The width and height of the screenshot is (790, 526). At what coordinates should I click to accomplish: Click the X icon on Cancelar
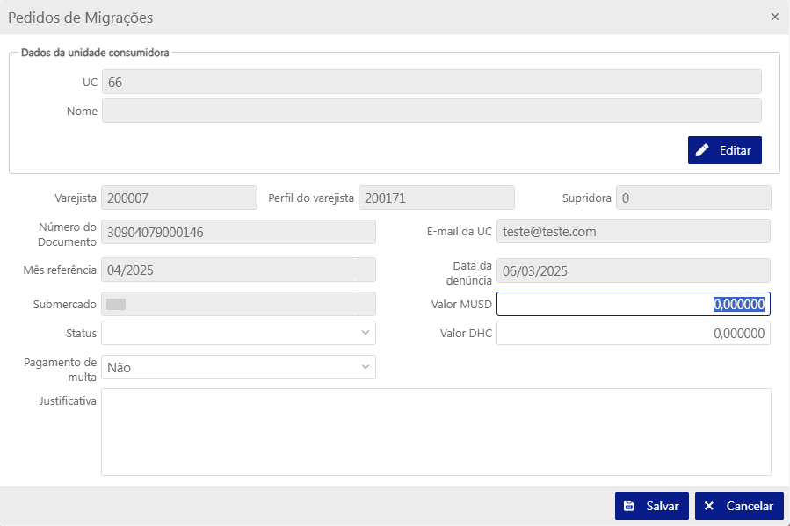point(709,506)
